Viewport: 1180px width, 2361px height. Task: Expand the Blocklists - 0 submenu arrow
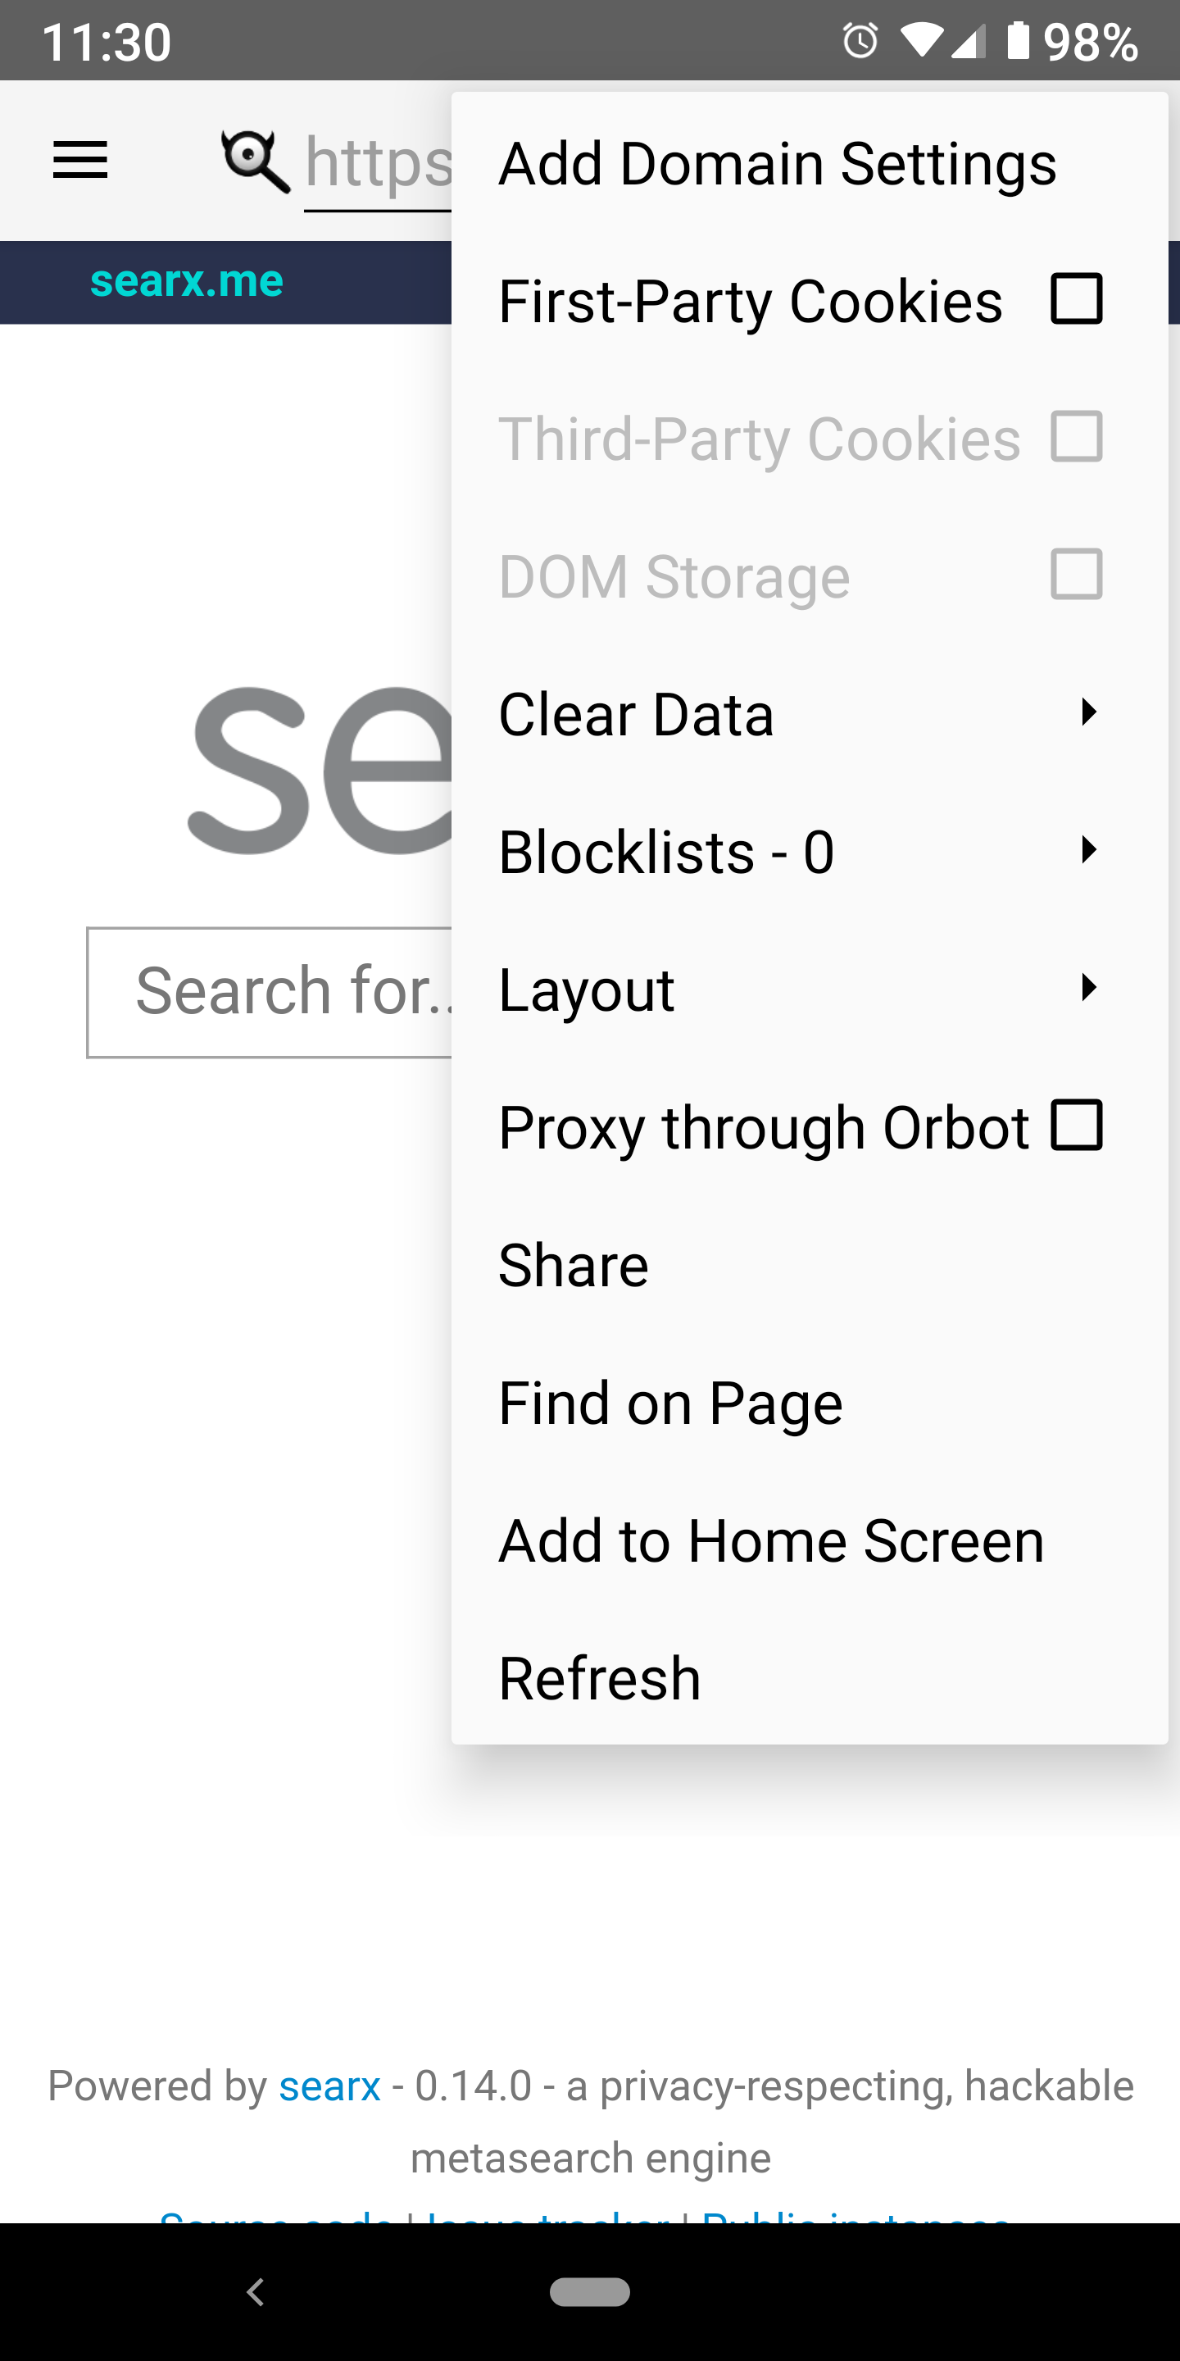pyautogui.click(x=1088, y=849)
